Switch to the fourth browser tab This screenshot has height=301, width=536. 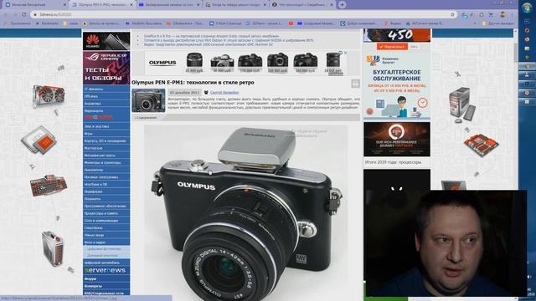pos(236,5)
